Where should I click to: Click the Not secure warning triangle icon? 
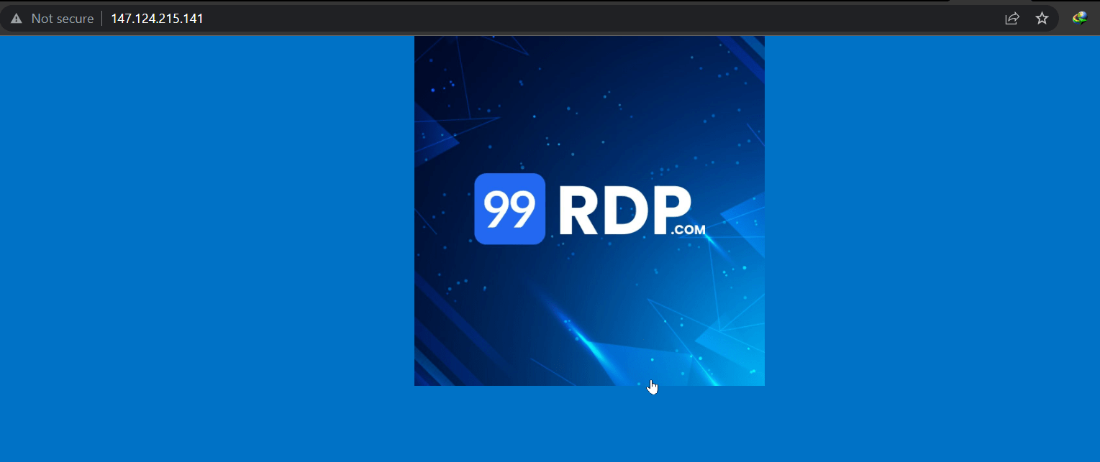tap(16, 19)
